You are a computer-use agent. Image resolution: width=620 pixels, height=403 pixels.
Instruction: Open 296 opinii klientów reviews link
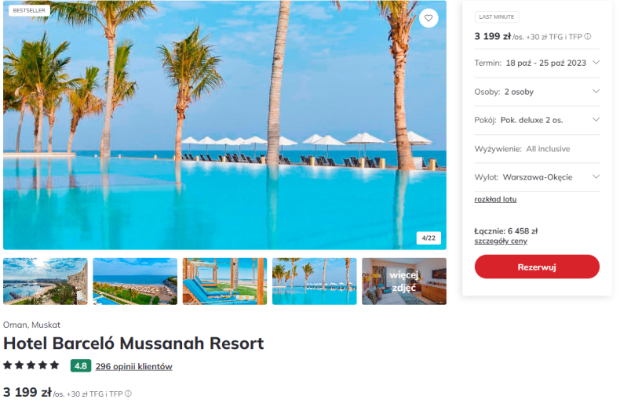coord(133,366)
